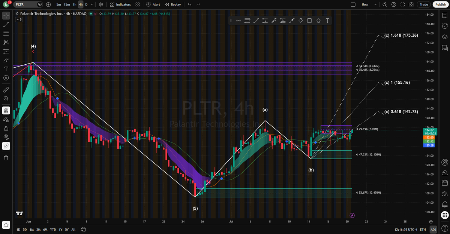Click the redo arrow

(198, 4)
